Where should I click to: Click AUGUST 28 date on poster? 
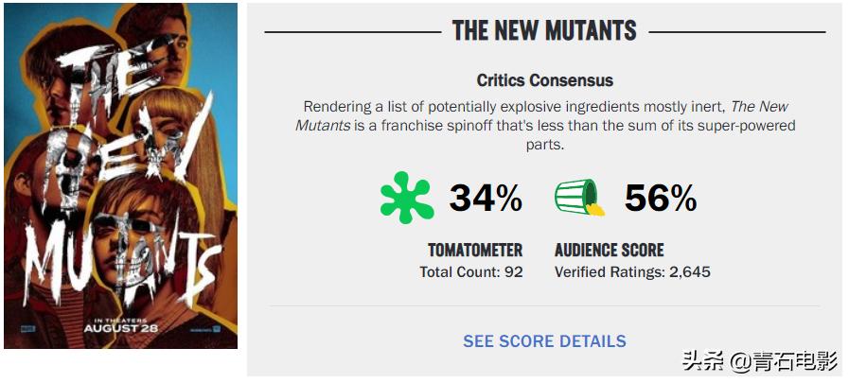120,328
